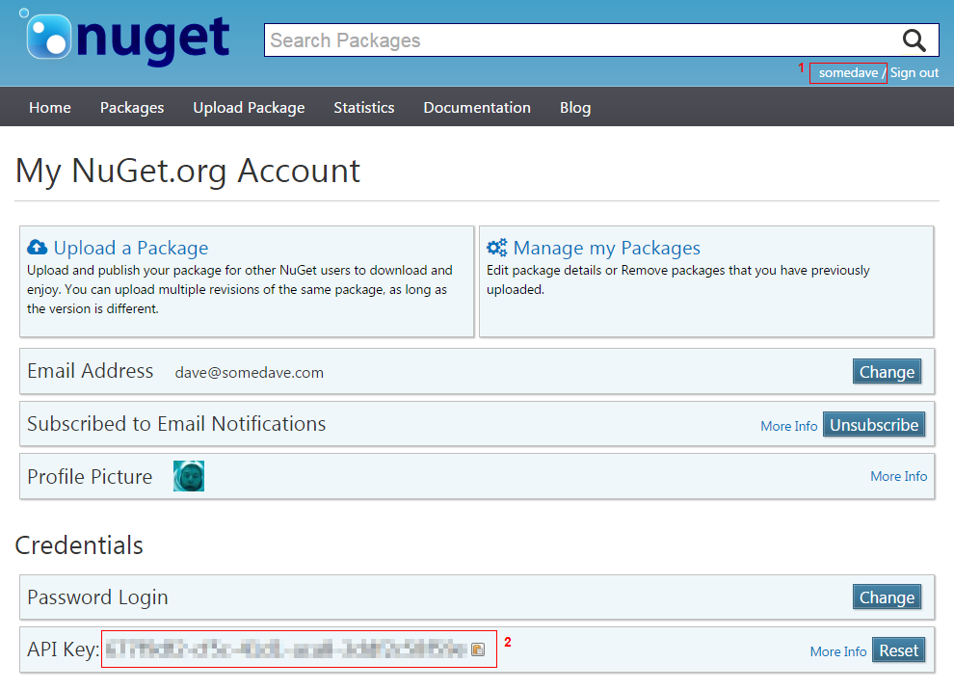Image resolution: width=954 pixels, height=689 pixels.
Task: Reset the API key
Action: click(899, 650)
